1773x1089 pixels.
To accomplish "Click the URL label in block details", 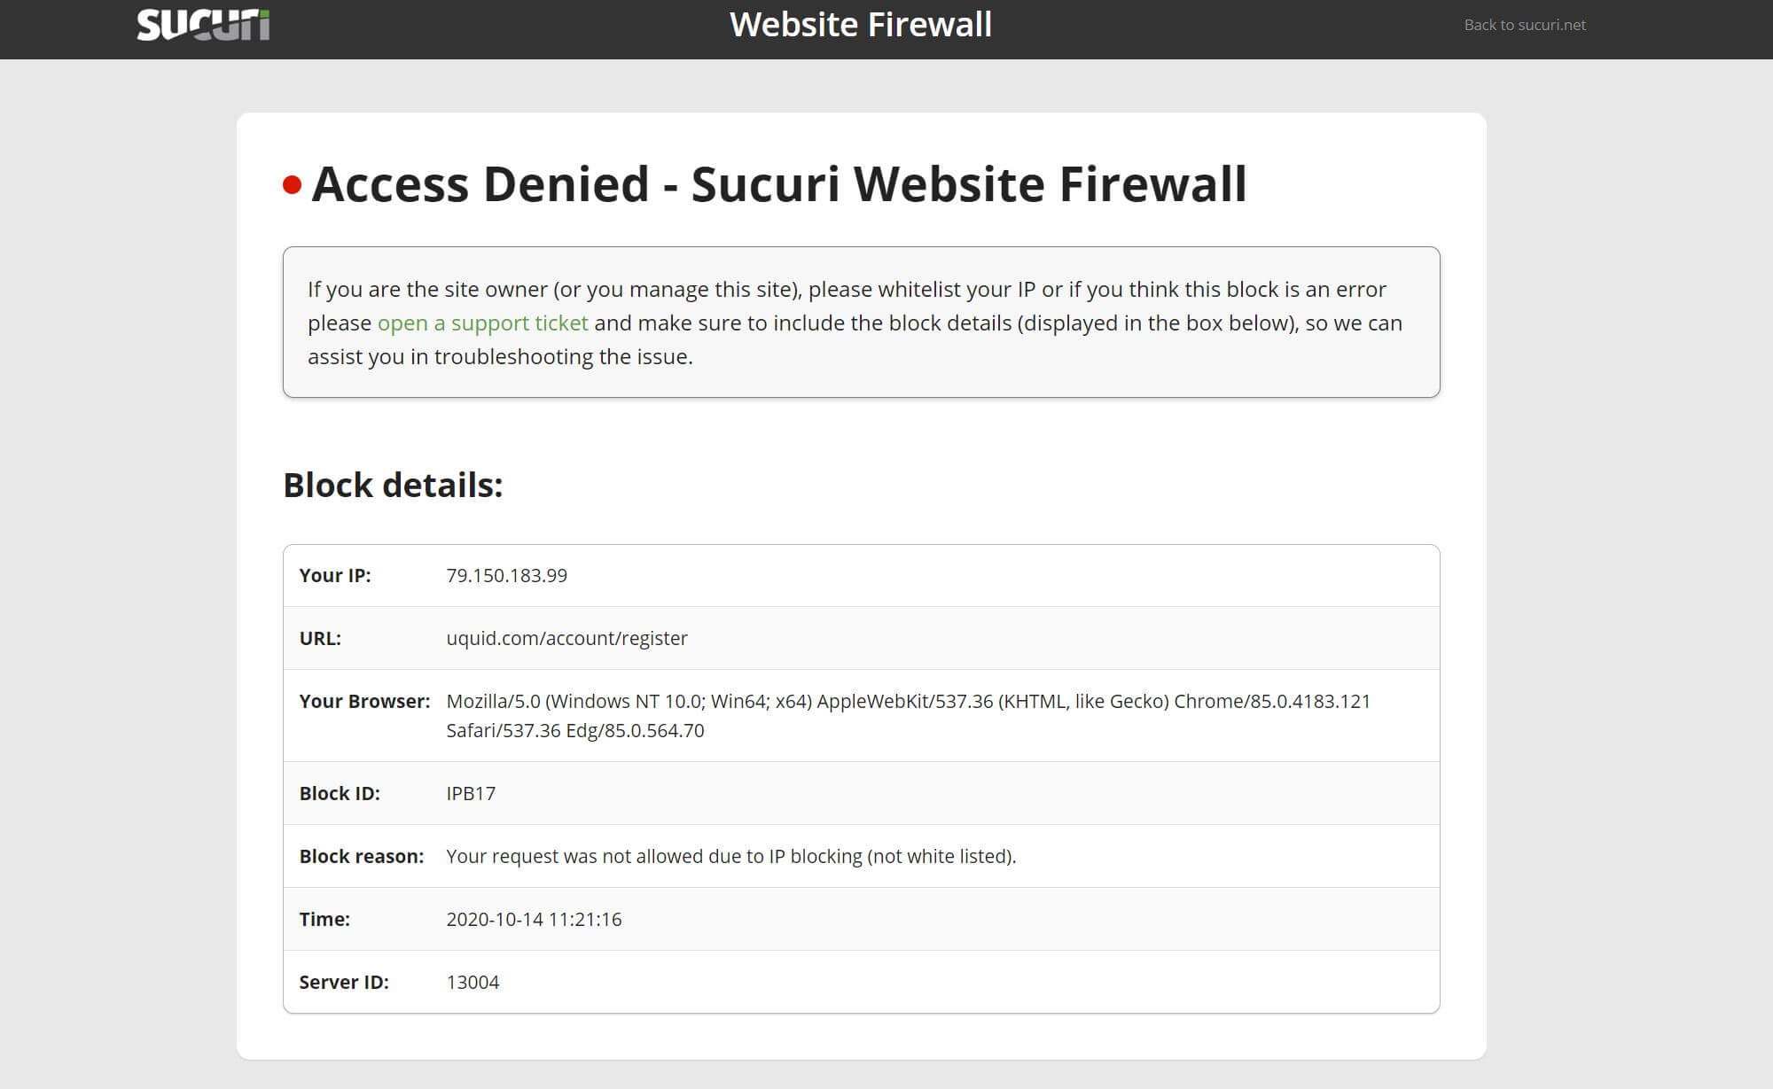I will (320, 638).
